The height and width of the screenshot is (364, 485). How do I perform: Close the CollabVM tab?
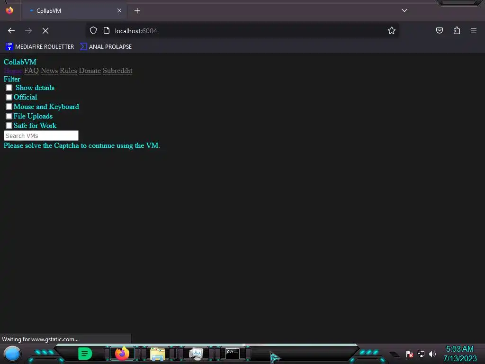pyautogui.click(x=119, y=10)
